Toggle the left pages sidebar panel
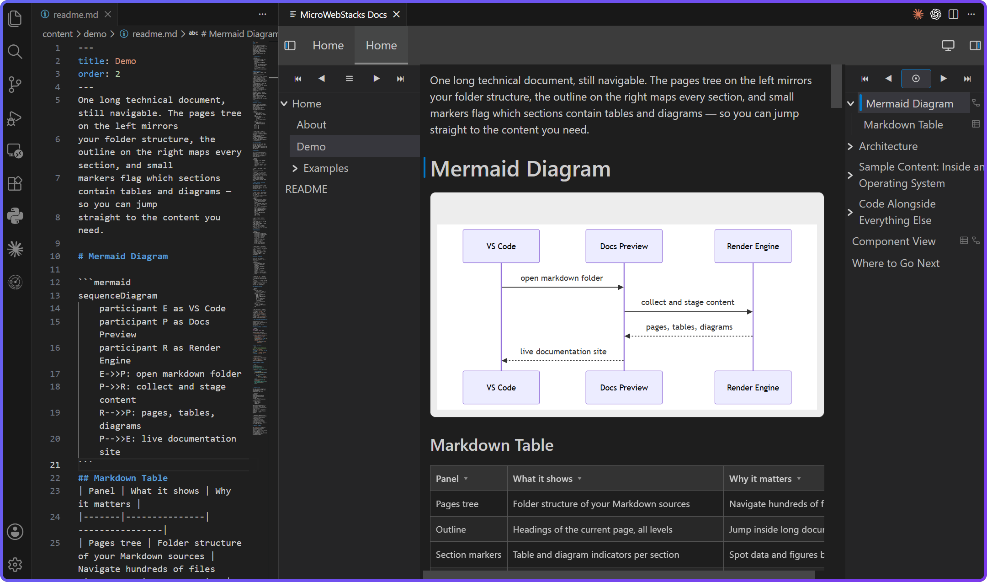The width and height of the screenshot is (987, 582). (x=290, y=45)
